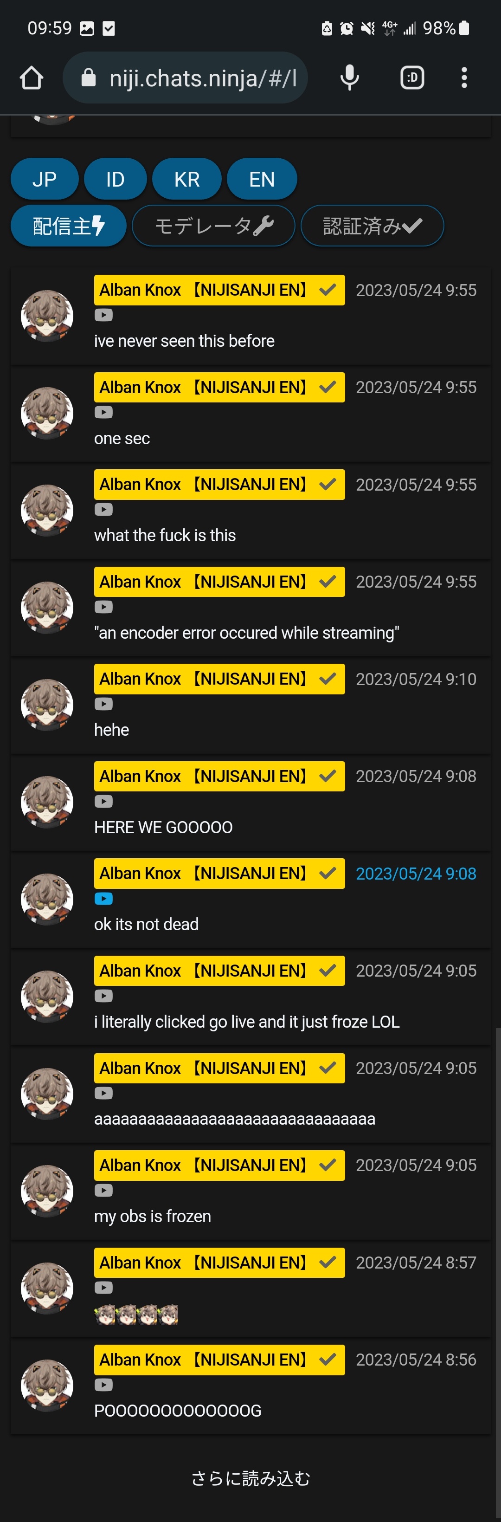Click YouTube icon above "hehe" message
This screenshot has width=501, height=1522.
click(x=103, y=704)
